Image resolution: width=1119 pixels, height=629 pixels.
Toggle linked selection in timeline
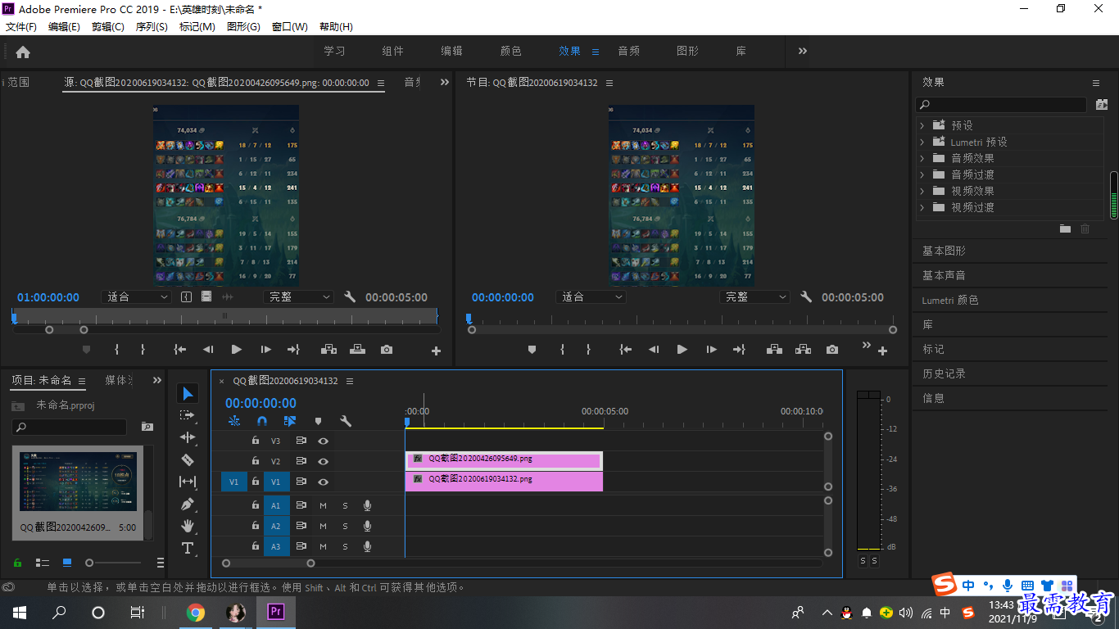290,421
